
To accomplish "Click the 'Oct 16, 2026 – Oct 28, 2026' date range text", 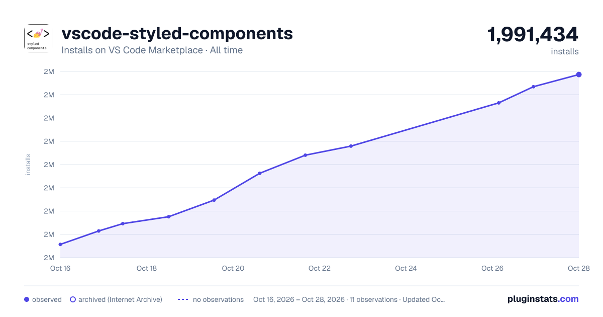I will click(x=299, y=299).
